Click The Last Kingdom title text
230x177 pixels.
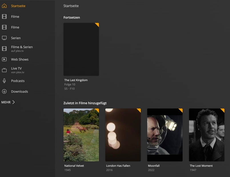[76, 80]
